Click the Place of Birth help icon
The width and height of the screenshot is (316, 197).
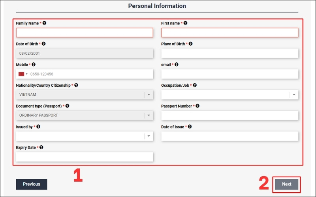[x=191, y=44]
